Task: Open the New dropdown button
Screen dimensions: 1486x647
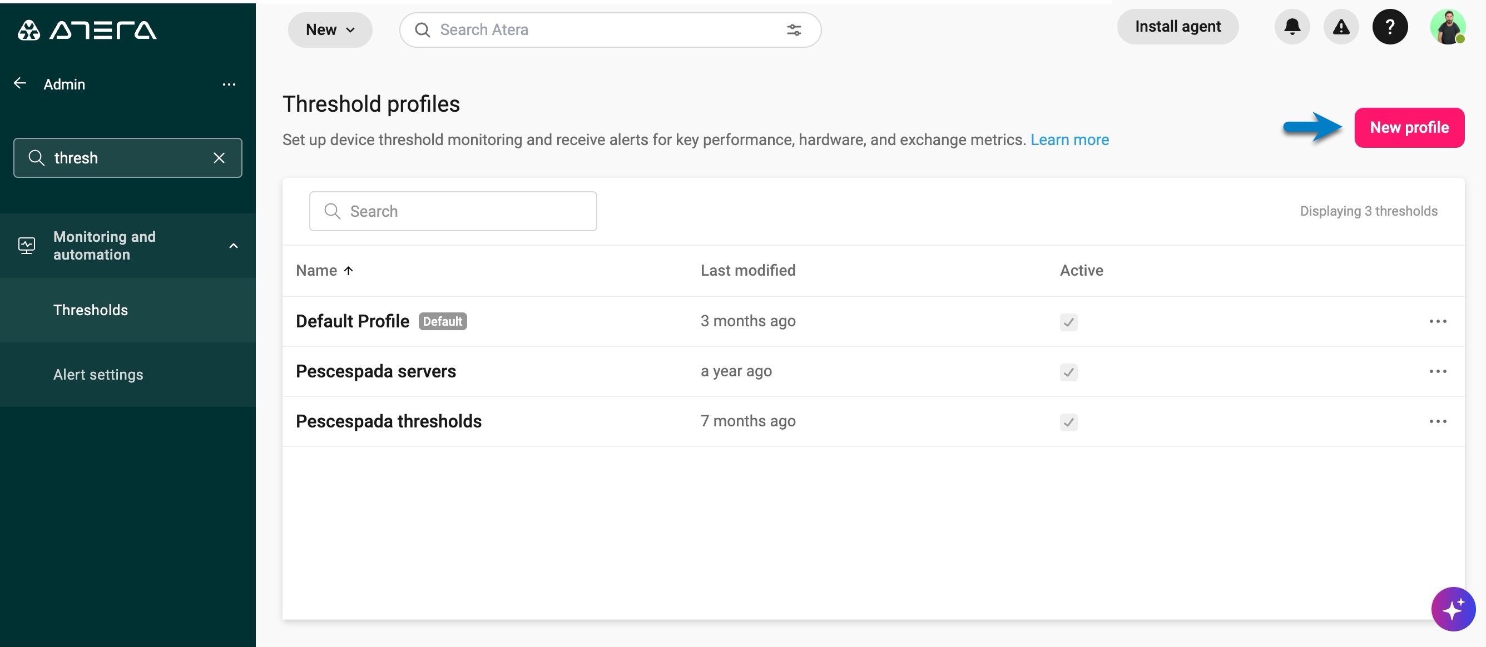Action: coord(330,29)
